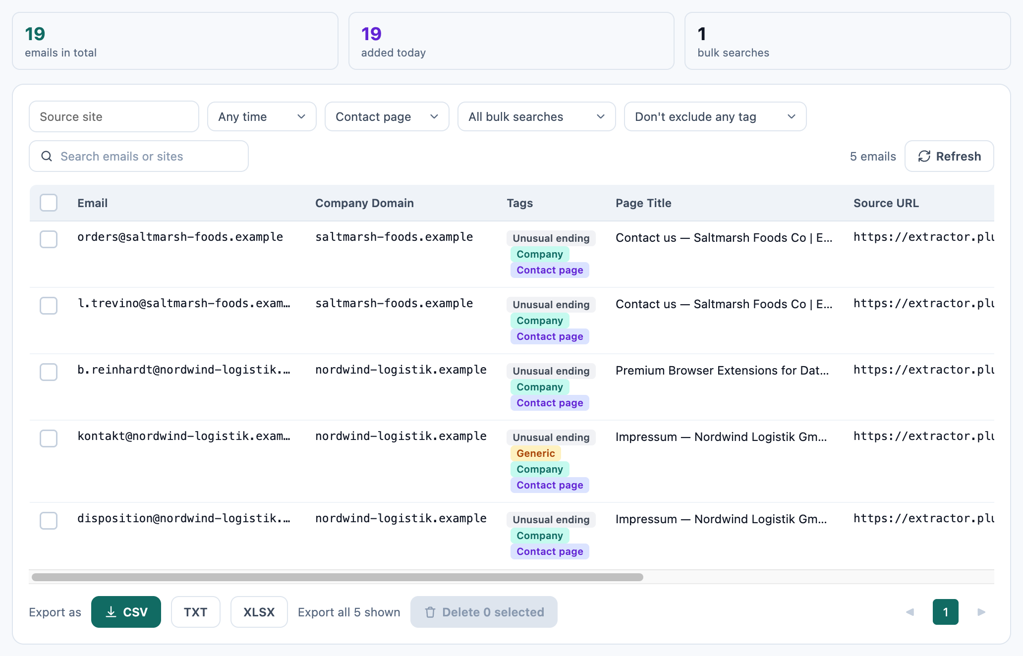Go to previous page arrow
Image resolution: width=1023 pixels, height=656 pixels.
pyautogui.click(x=910, y=612)
